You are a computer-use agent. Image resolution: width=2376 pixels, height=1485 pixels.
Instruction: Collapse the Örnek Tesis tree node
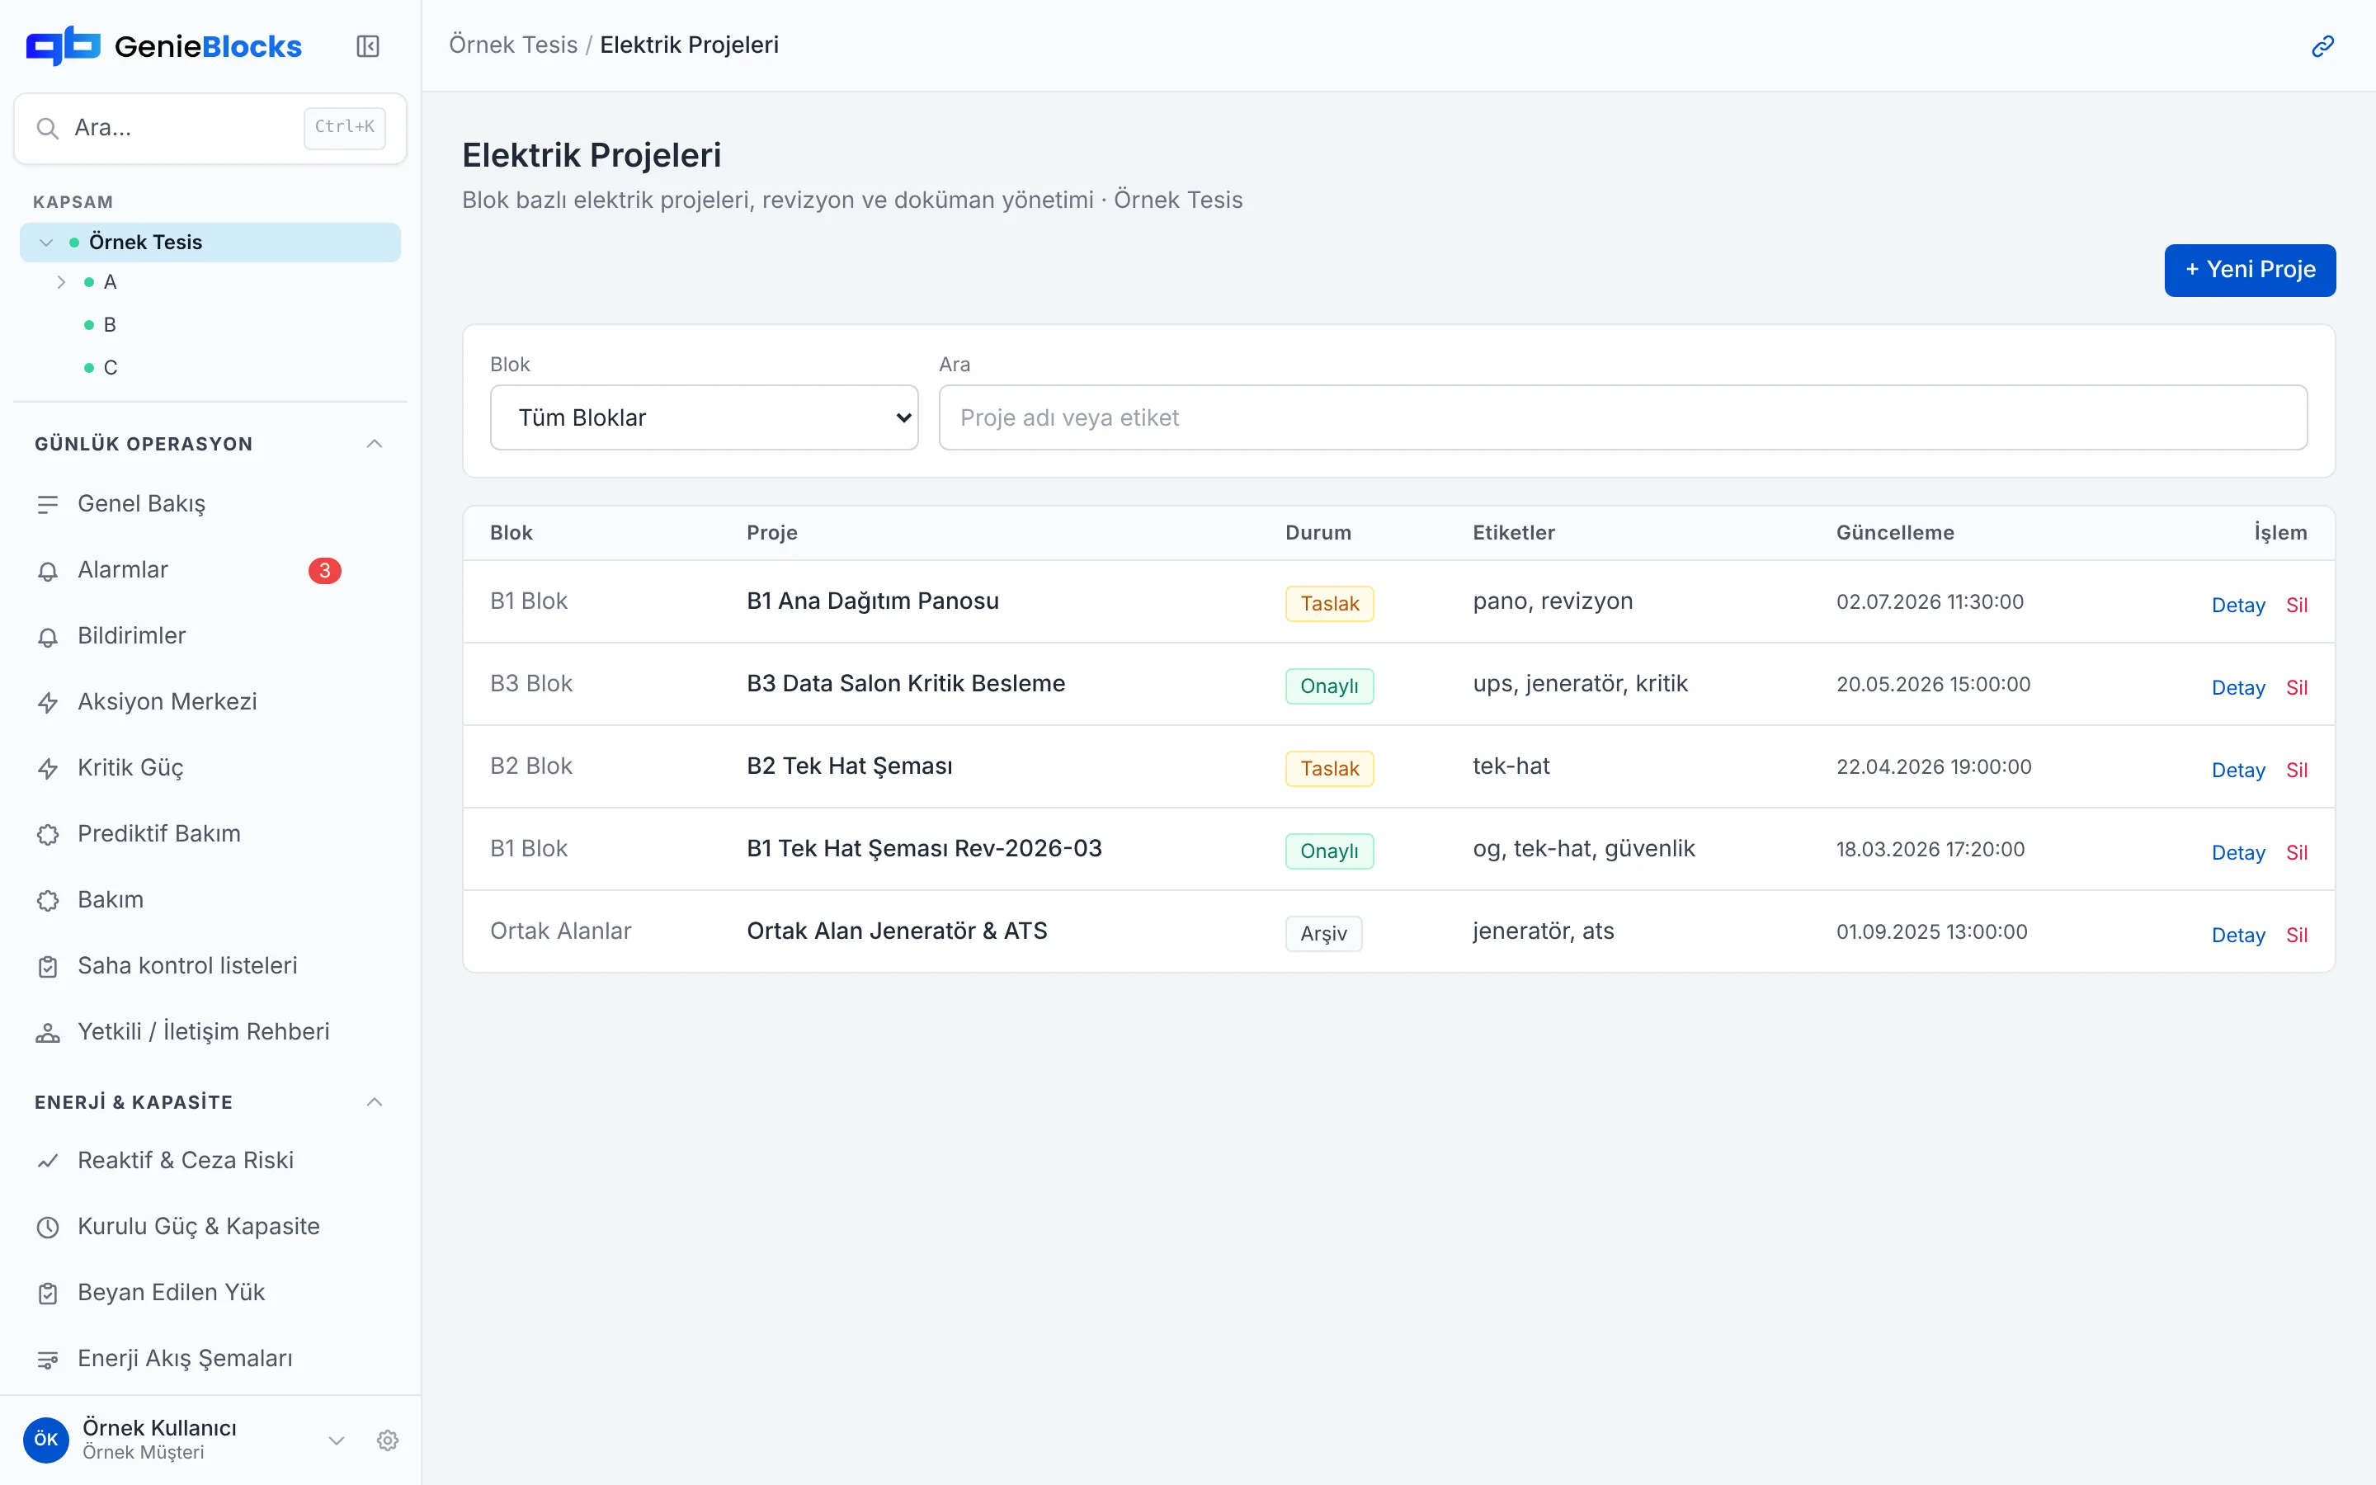(45, 243)
